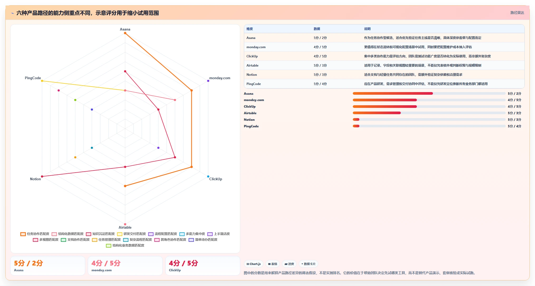535x286 pixels.
Task: Click the orange data point at Asana vertex
Action: coord(125,33)
